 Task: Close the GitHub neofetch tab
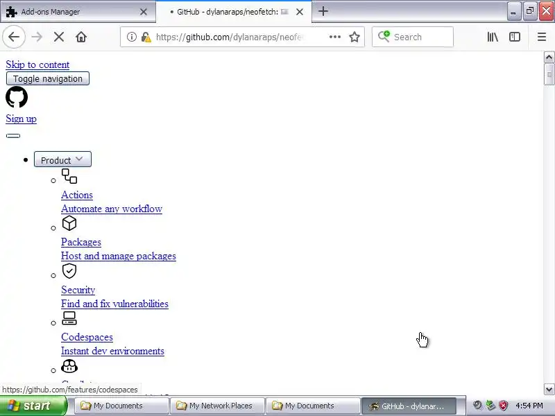point(300,12)
